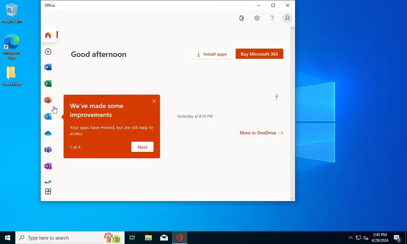Image resolution: width=407 pixels, height=244 pixels.
Task: Select the New folder desktop icon
Action: [12, 76]
